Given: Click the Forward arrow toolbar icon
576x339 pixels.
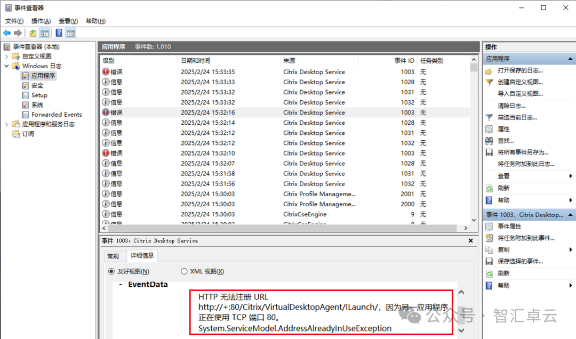Looking at the screenshot, I should pos(18,33).
